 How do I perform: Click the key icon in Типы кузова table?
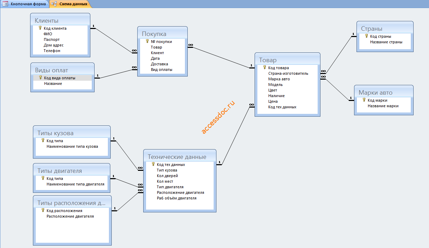(x=43, y=140)
